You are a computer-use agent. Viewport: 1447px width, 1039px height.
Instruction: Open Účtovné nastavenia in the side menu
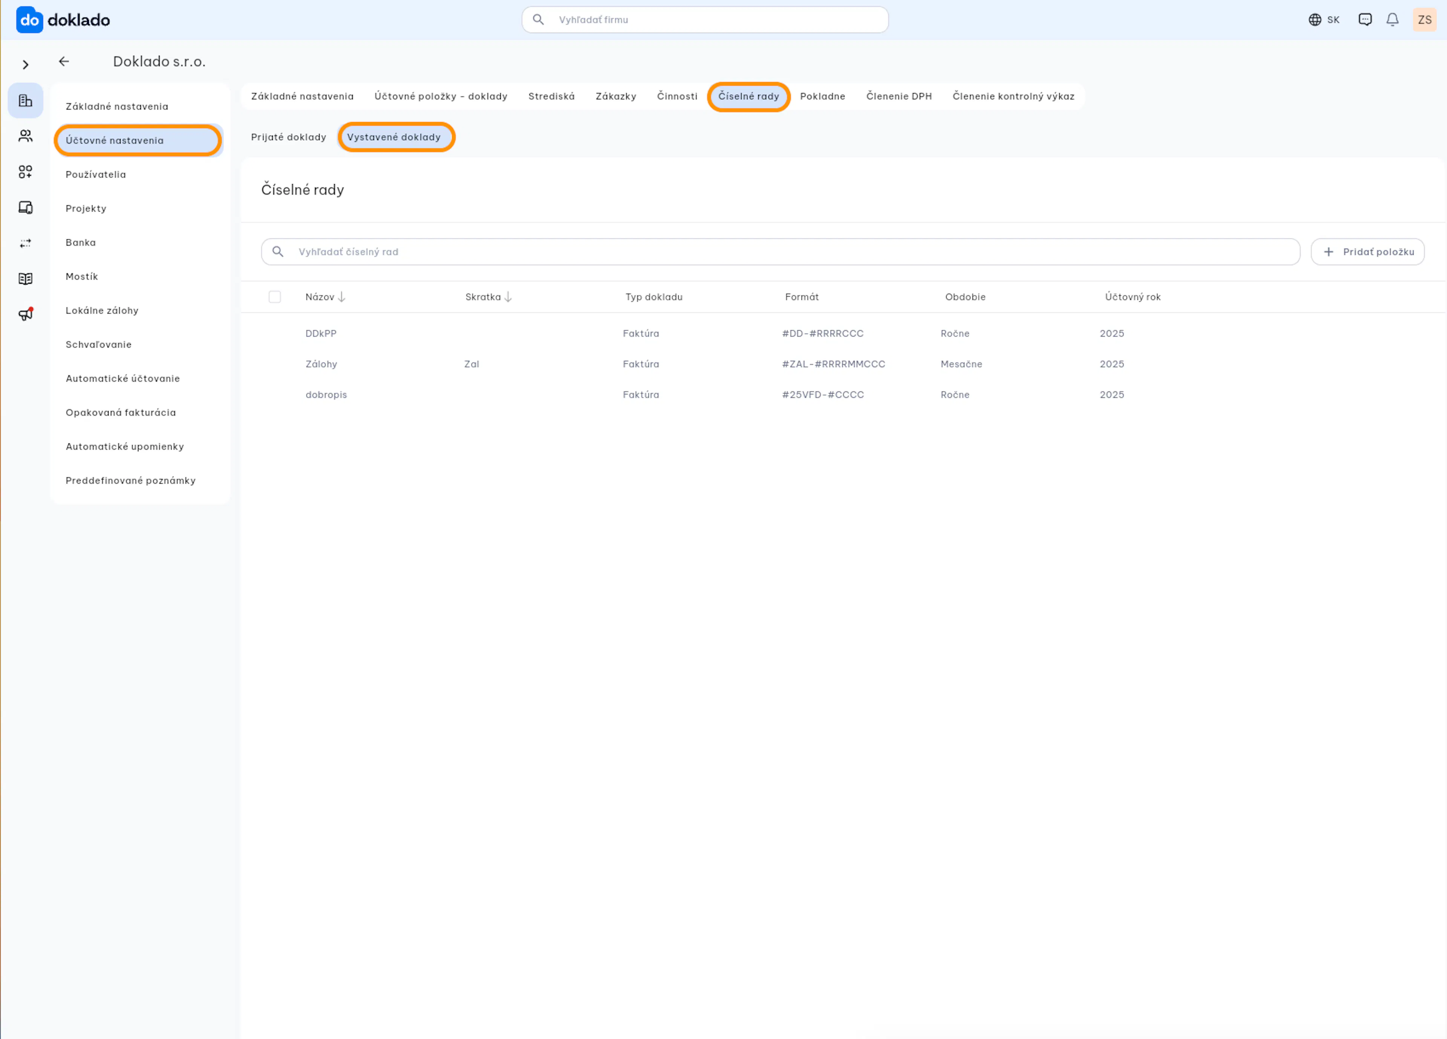139,140
